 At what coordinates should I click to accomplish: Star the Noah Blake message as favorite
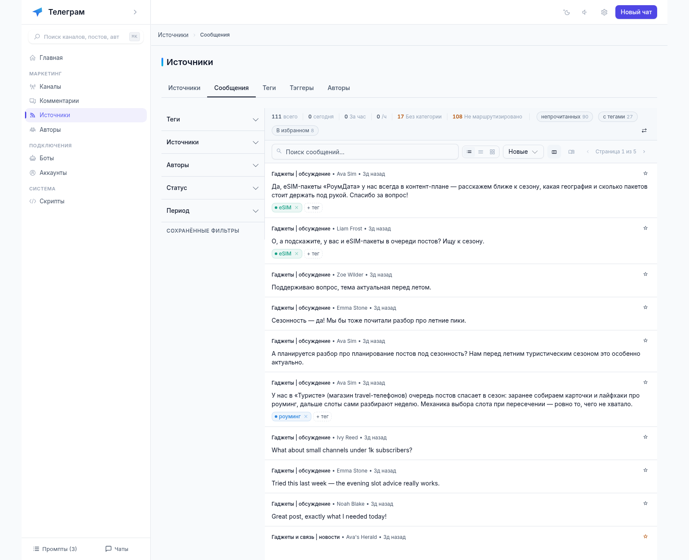click(x=646, y=503)
